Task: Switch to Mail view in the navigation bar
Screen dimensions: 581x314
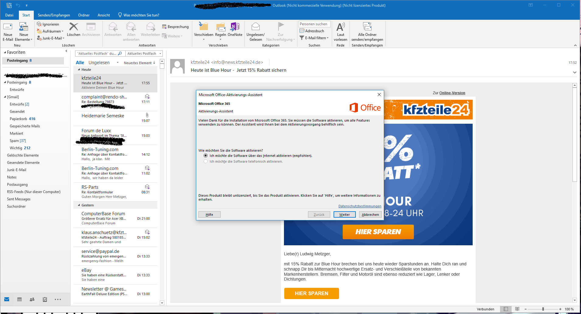Action: (x=7, y=299)
